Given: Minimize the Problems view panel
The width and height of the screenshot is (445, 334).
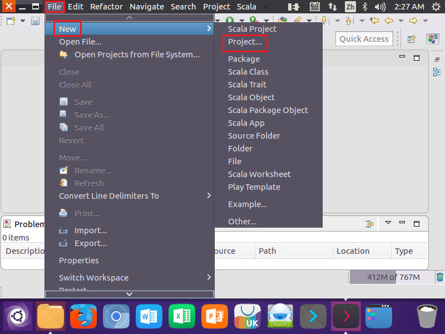Looking at the screenshot, I should (x=402, y=222).
